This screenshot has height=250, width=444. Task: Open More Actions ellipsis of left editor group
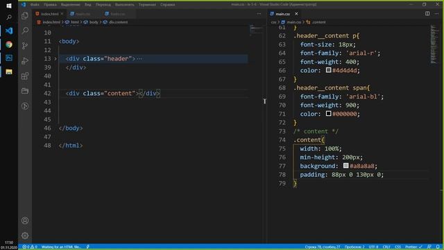click(259, 14)
